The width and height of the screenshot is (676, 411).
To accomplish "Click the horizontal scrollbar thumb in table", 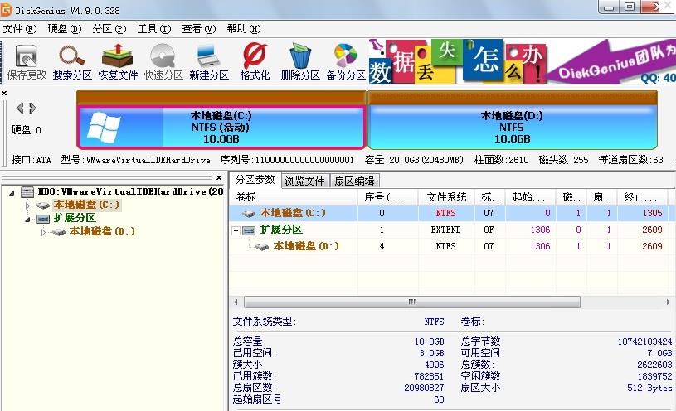I will (411, 302).
